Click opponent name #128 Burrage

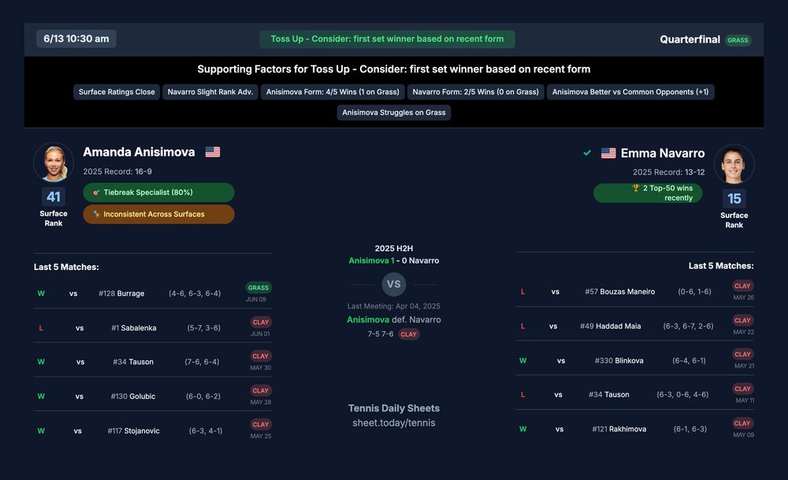[x=121, y=294]
